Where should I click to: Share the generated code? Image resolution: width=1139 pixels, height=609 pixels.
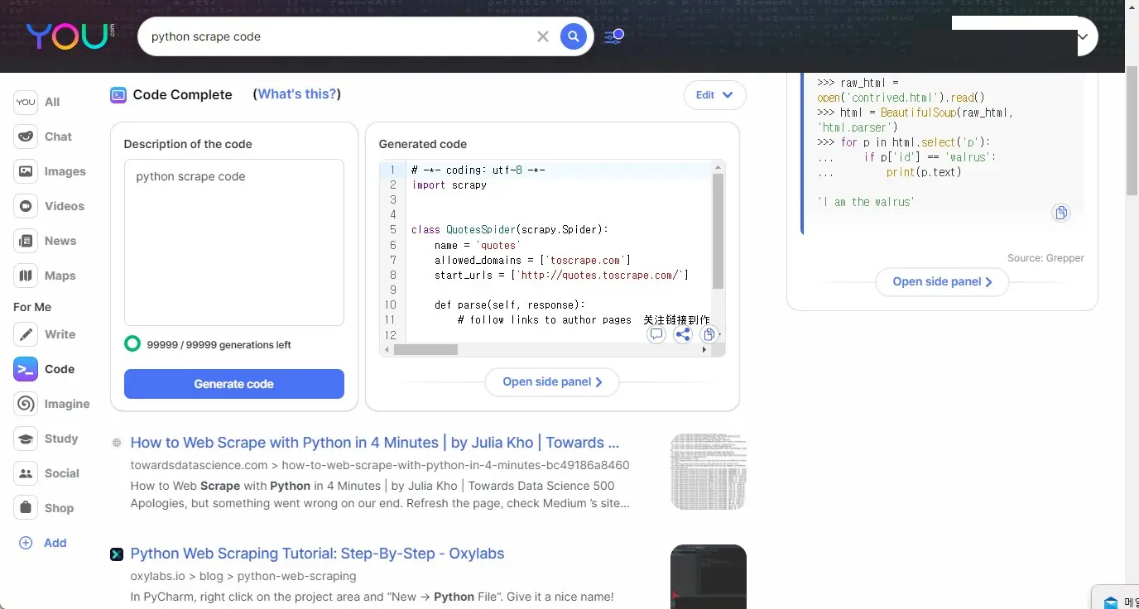(683, 334)
